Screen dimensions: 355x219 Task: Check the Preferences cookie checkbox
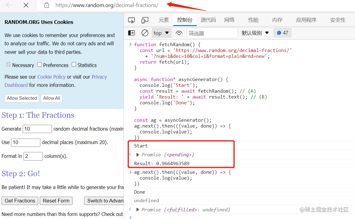(x=39, y=65)
